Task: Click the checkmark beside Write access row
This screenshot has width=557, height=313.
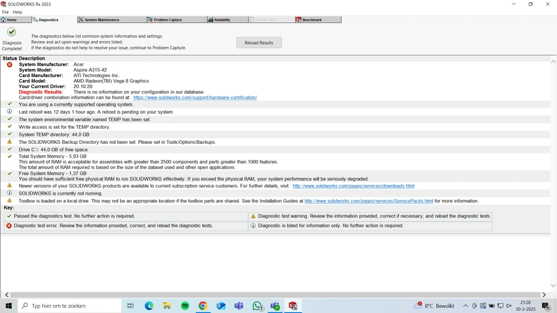Action: pyautogui.click(x=10, y=126)
